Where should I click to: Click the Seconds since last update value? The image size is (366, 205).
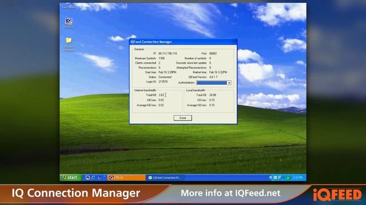[210, 63]
